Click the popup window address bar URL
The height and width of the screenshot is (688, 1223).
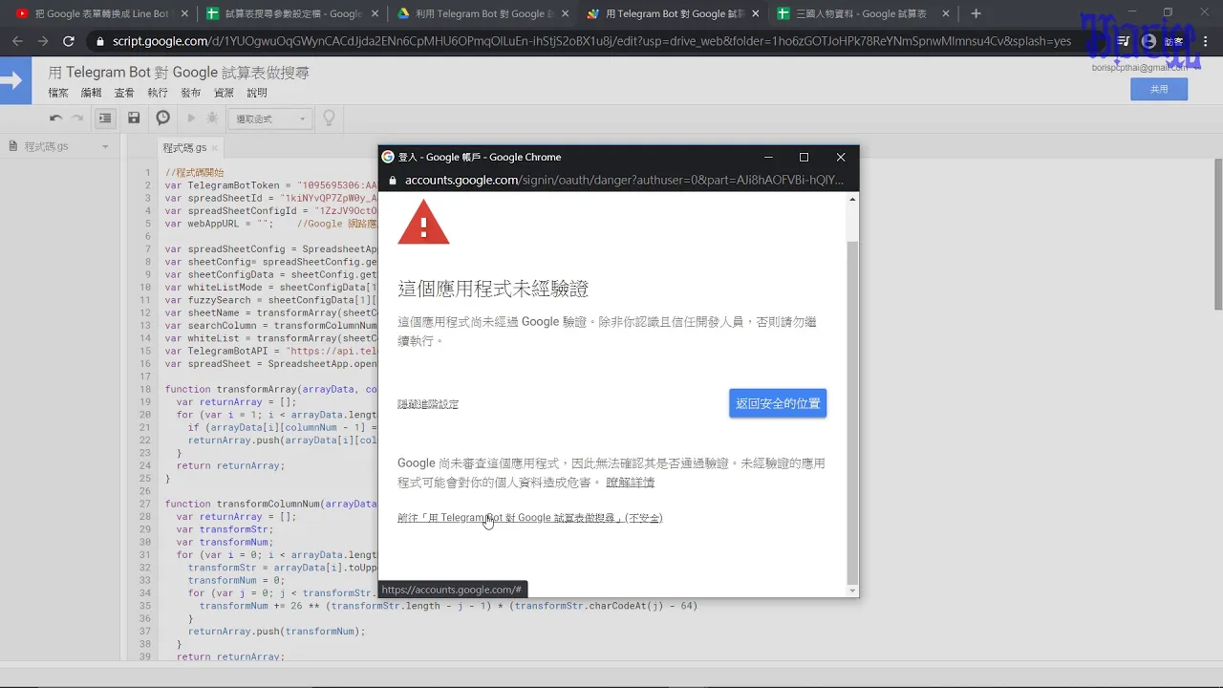coord(624,180)
